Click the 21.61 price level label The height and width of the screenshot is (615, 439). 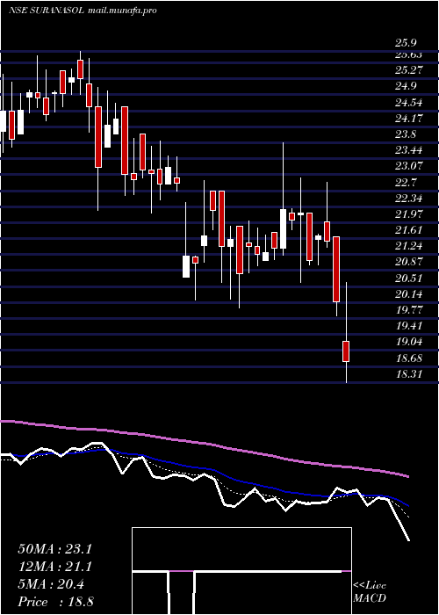coord(409,229)
